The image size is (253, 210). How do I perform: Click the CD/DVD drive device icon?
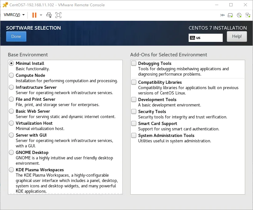pos(239,15)
